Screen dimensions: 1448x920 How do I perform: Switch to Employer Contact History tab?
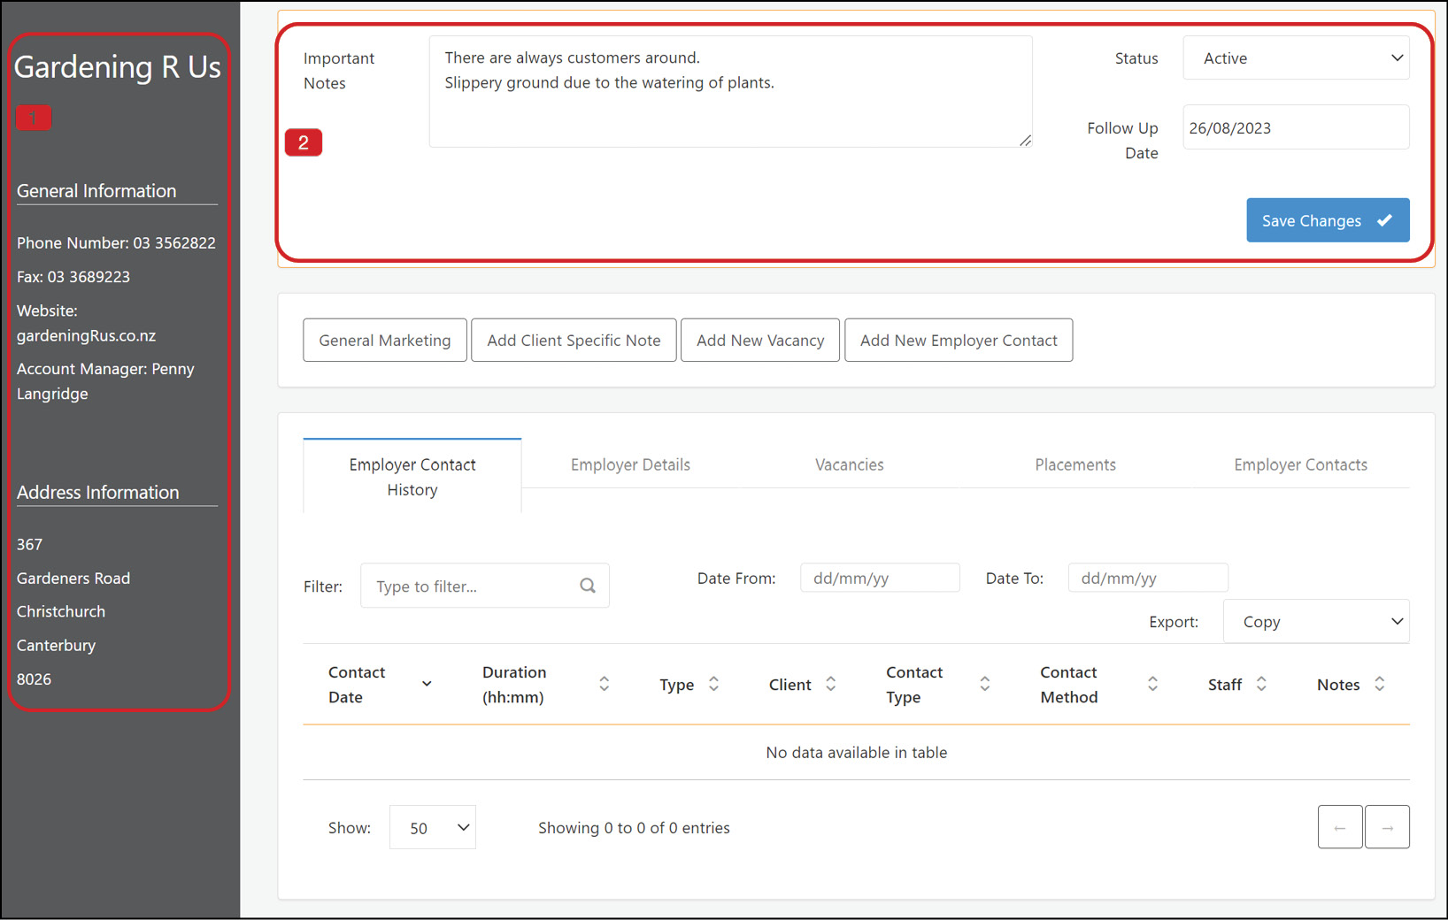click(x=412, y=477)
